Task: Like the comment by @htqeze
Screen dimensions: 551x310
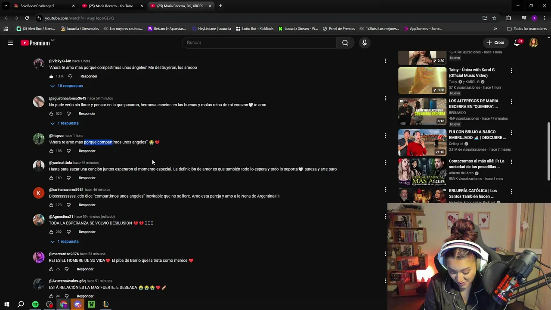Action: coord(51,151)
